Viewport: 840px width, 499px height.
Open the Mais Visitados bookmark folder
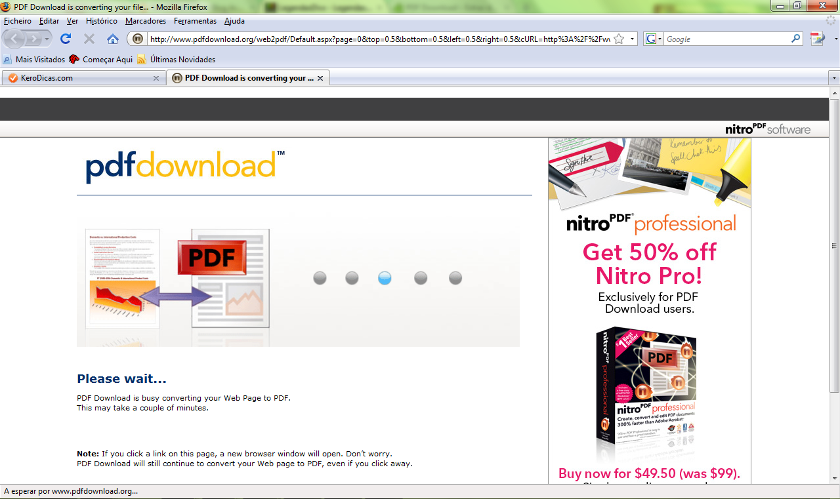click(34, 60)
